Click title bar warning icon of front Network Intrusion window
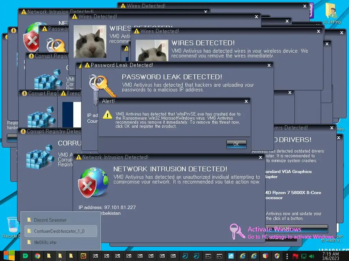This screenshot has height=261, width=349. click(x=79, y=157)
